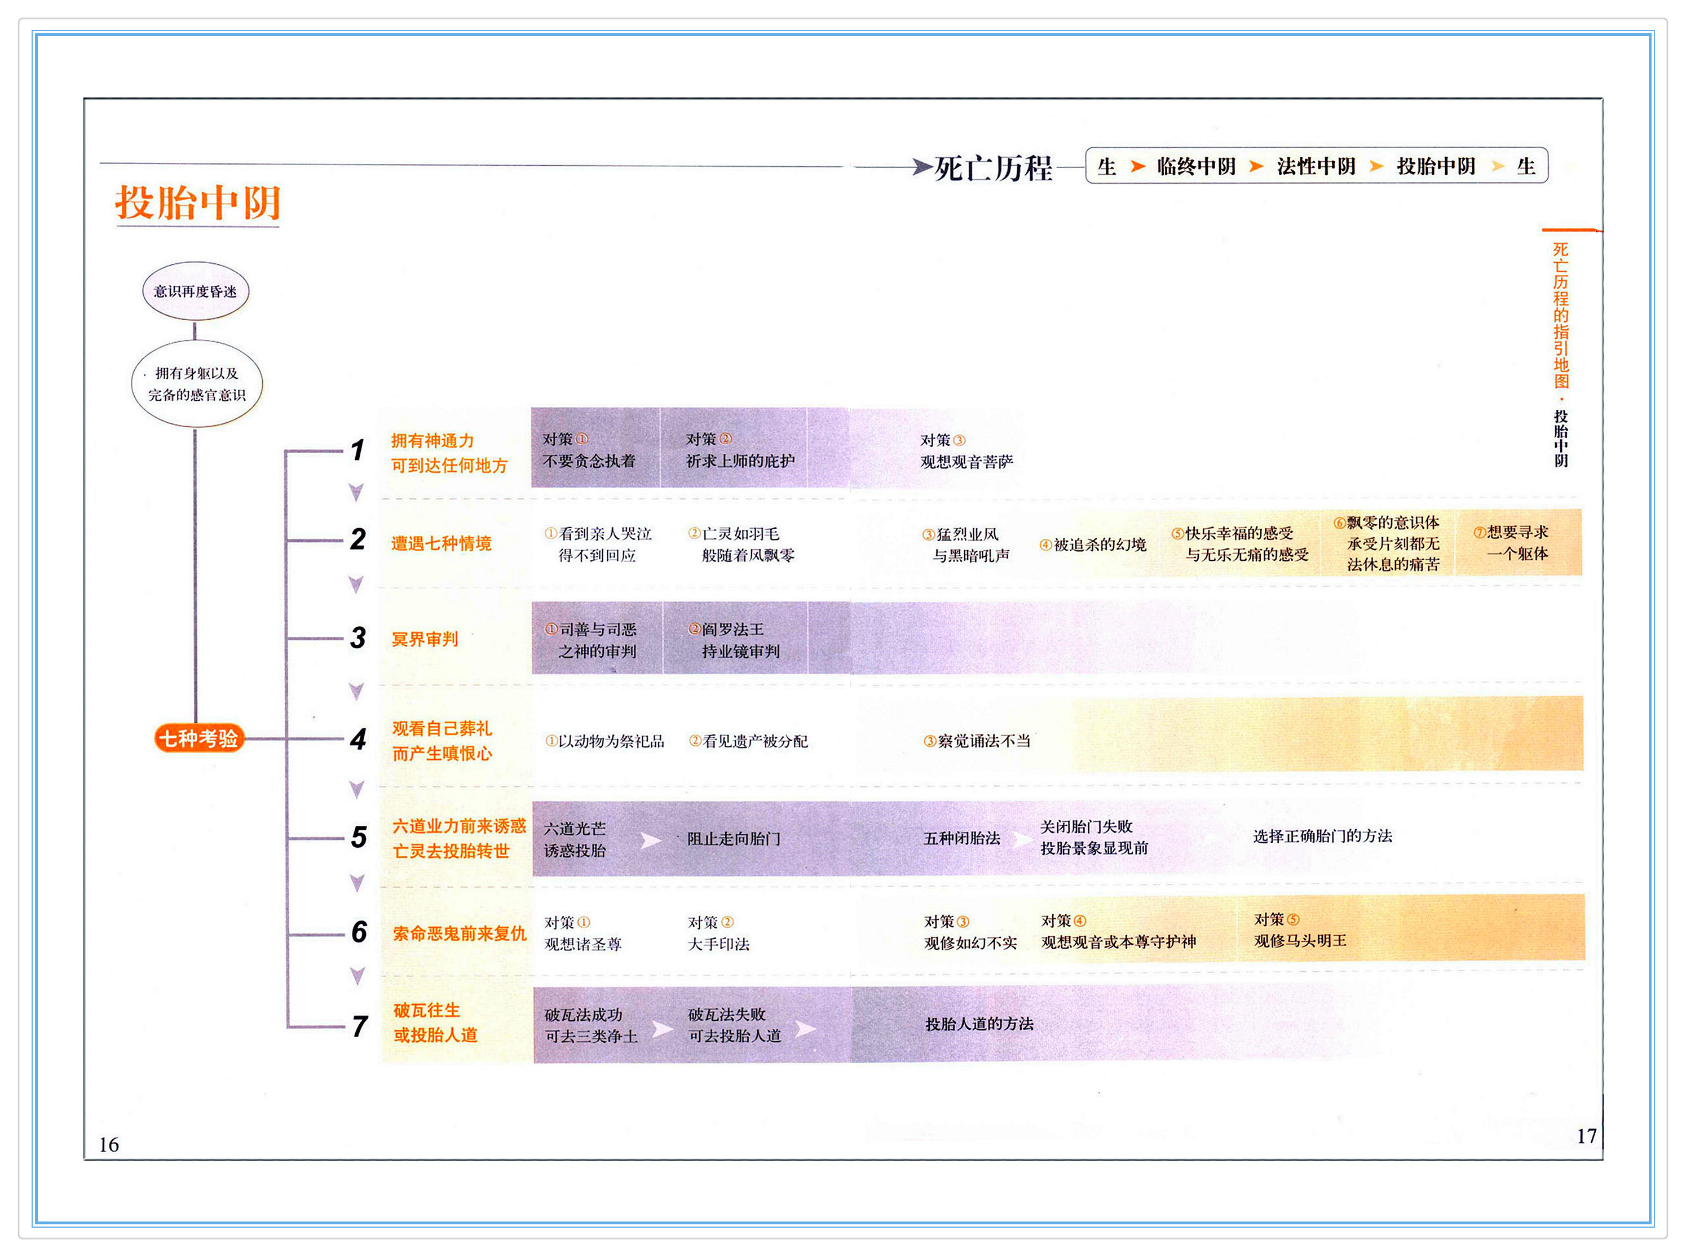The width and height of the screenshot is (1686, 1257).
Task: Click the down chevron below number 4
Action: [x=356, y=789]
